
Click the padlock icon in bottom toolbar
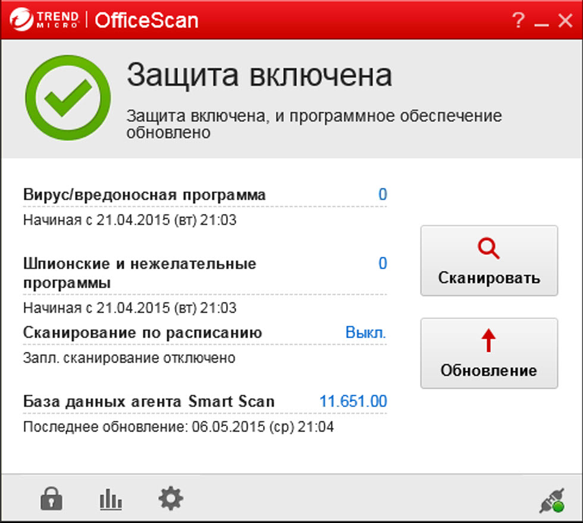(51, 499)
